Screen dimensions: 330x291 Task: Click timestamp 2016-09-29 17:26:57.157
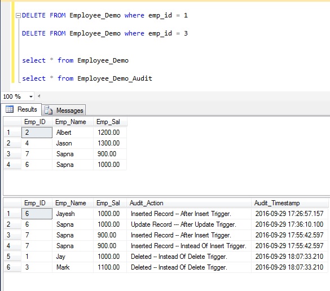(x=290, y=214)
